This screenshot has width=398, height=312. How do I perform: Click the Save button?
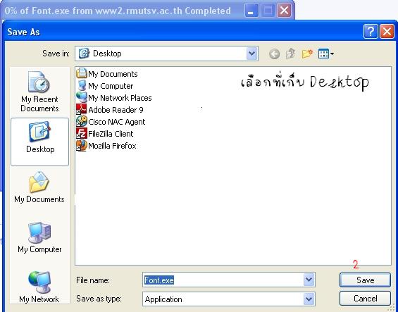(x=365, y=280)
